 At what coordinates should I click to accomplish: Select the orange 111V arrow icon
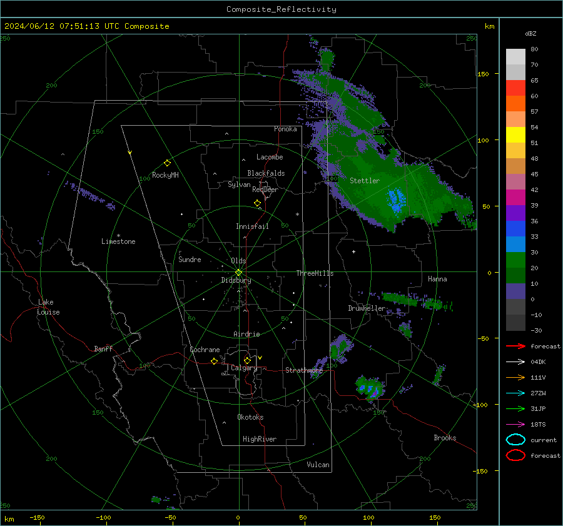point(515,377)
